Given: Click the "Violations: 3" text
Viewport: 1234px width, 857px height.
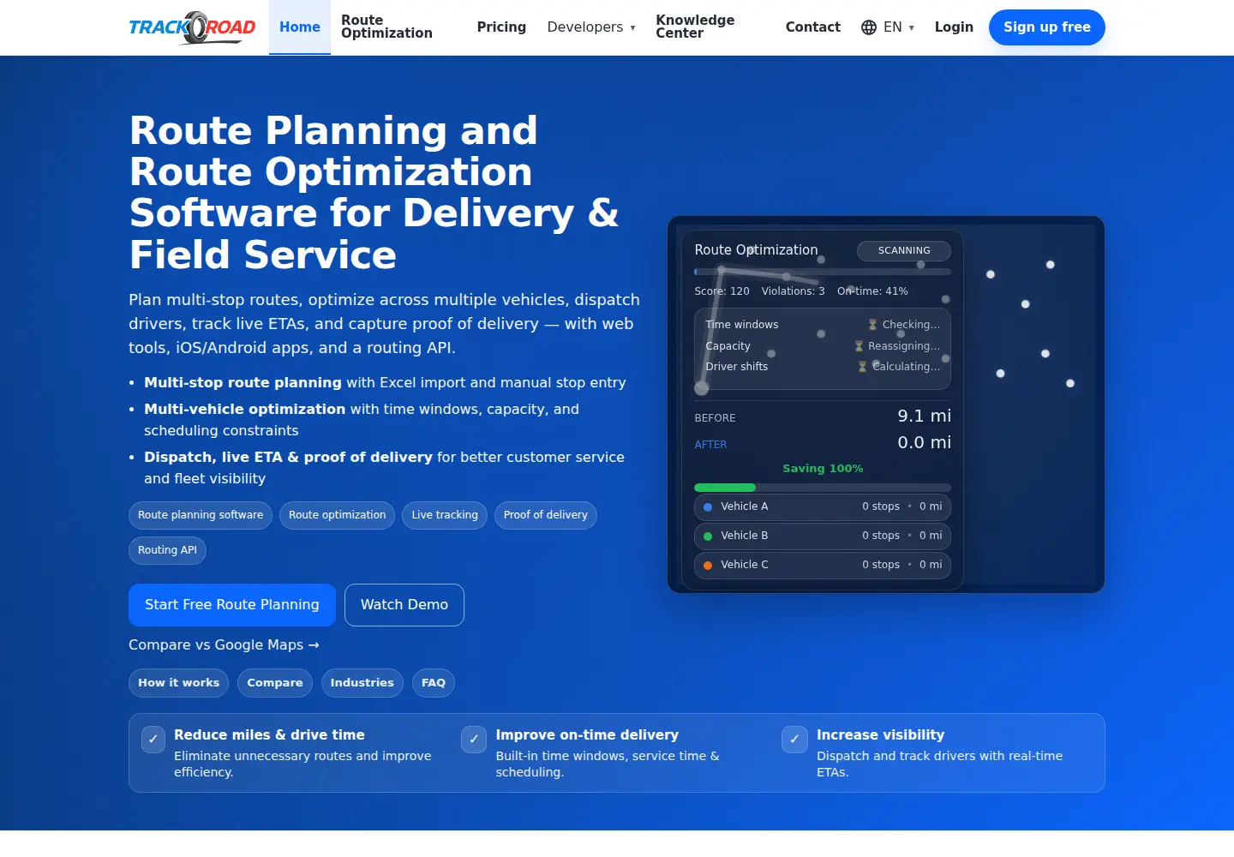Looking at the screenshot, I should tap(794, 291).
